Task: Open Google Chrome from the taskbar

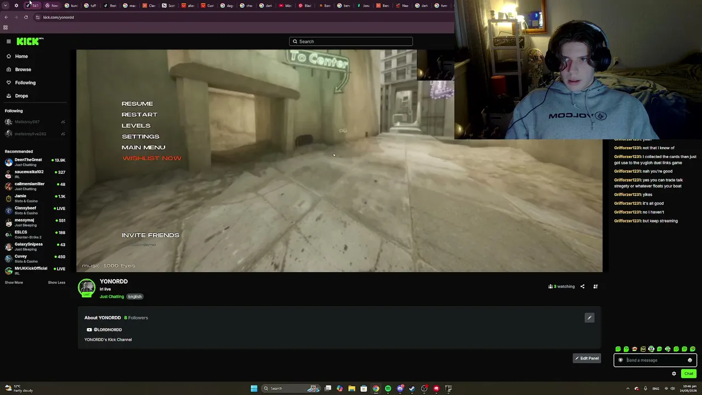Action: coord(376,388)
